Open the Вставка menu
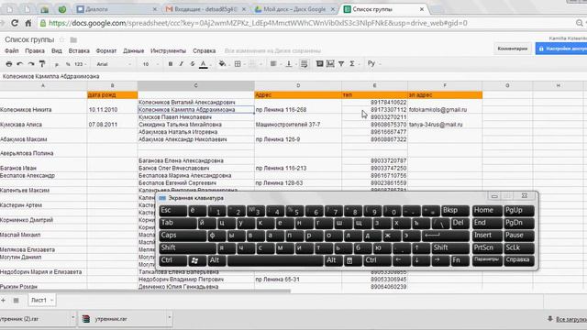The width and height of the screenshot is (587, 330). 79,51
